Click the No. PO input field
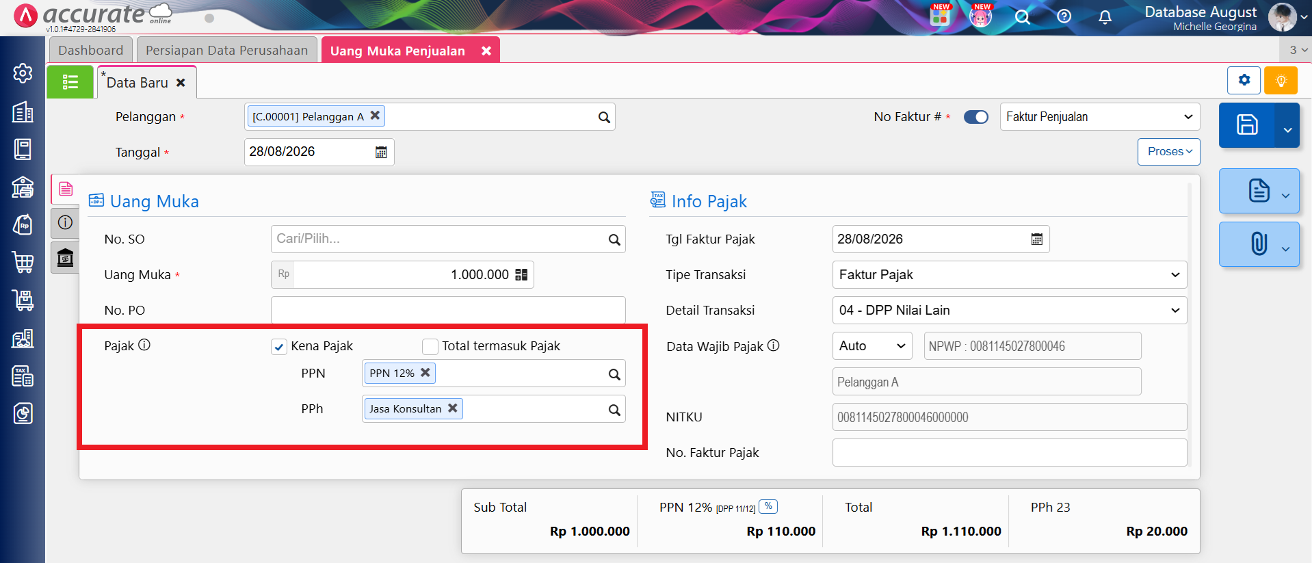This screenshot has width=1312, height=563. 448,311
